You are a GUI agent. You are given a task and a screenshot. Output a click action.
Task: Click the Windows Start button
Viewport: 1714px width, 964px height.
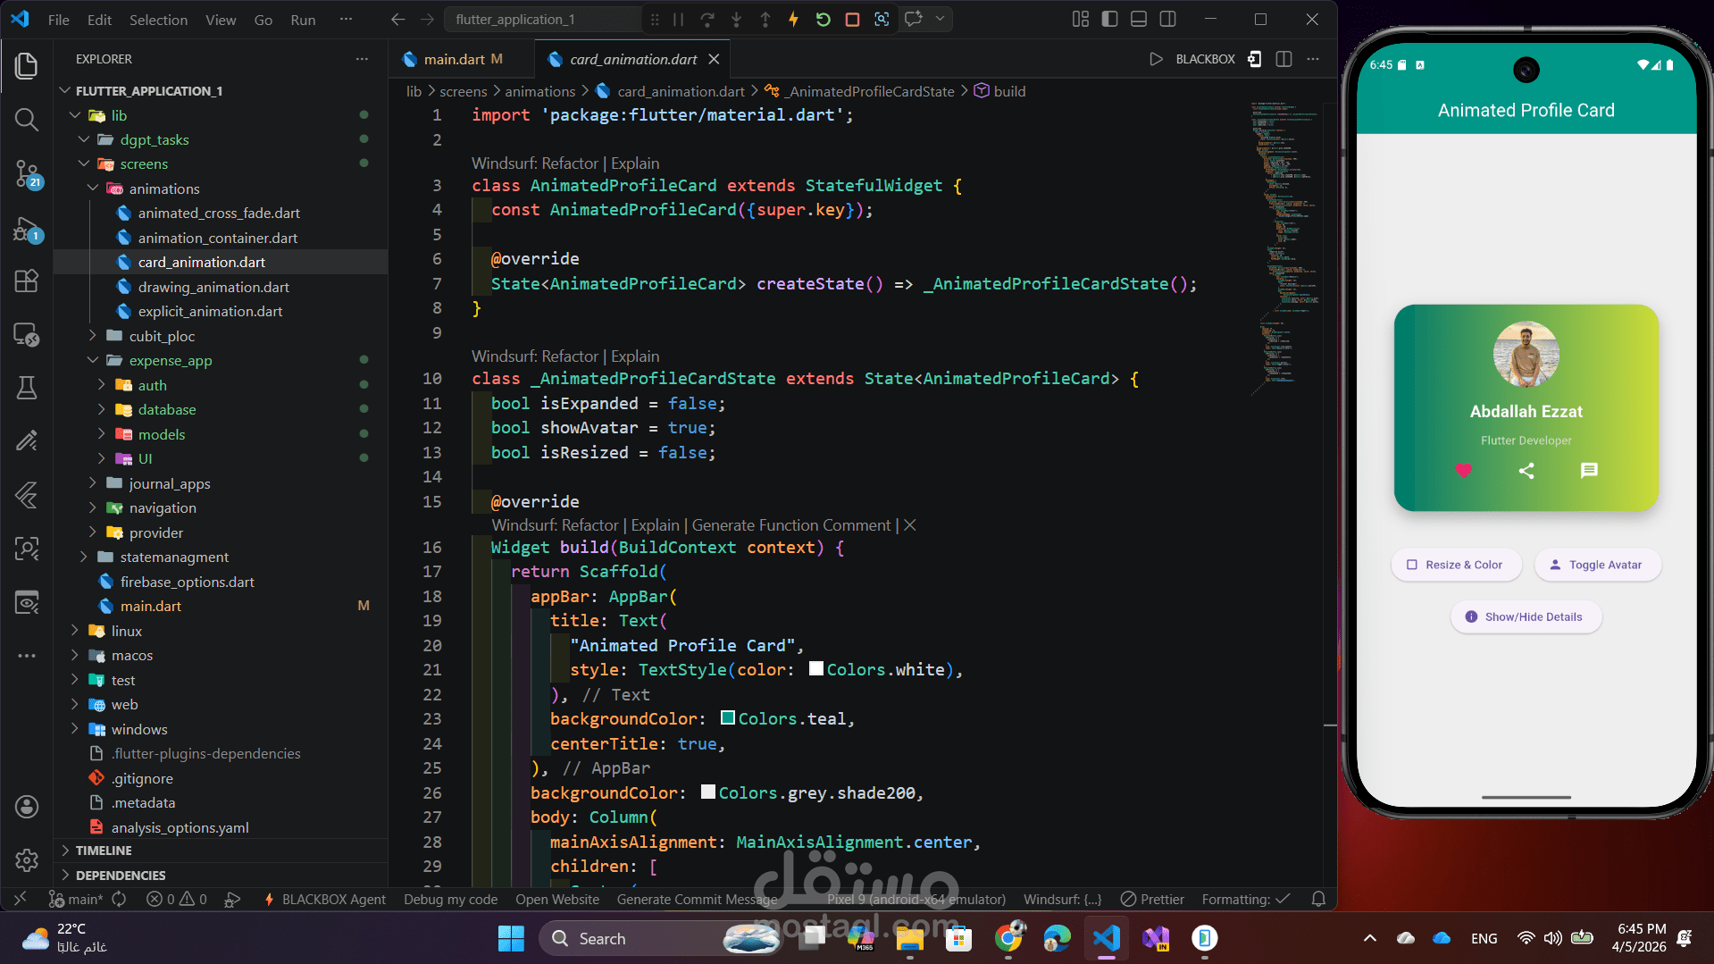pos(511,938)
